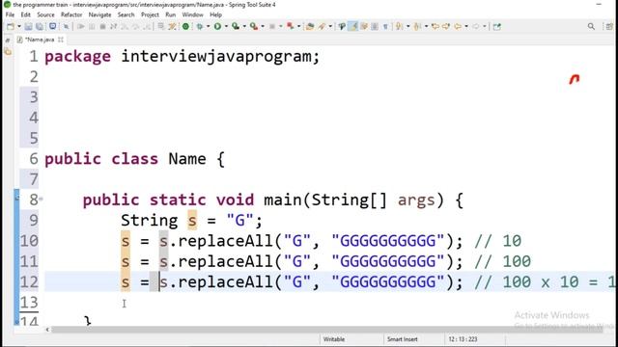Screen dimensions: 618x347
Task: Click 'args' parameter in main method
Action: pyautogui.click(x=416, y=200)
